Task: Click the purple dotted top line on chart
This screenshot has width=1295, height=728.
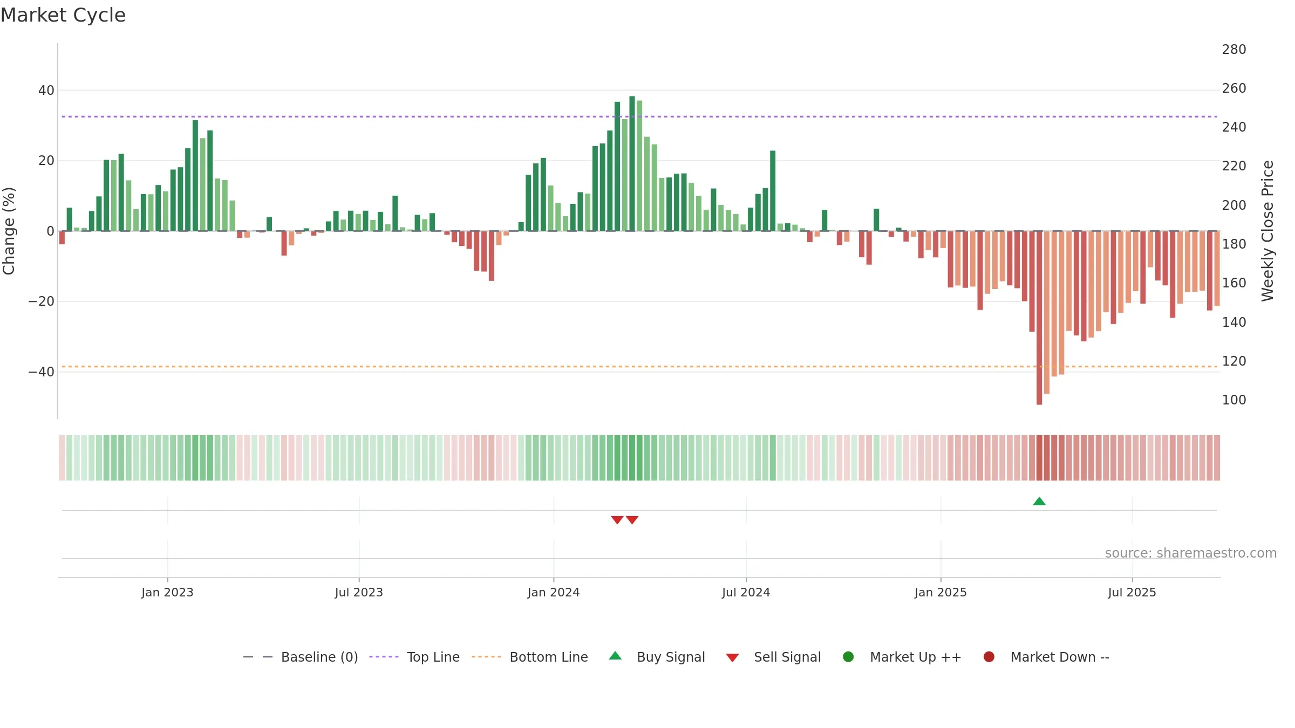Action: [x=639, y=116]
